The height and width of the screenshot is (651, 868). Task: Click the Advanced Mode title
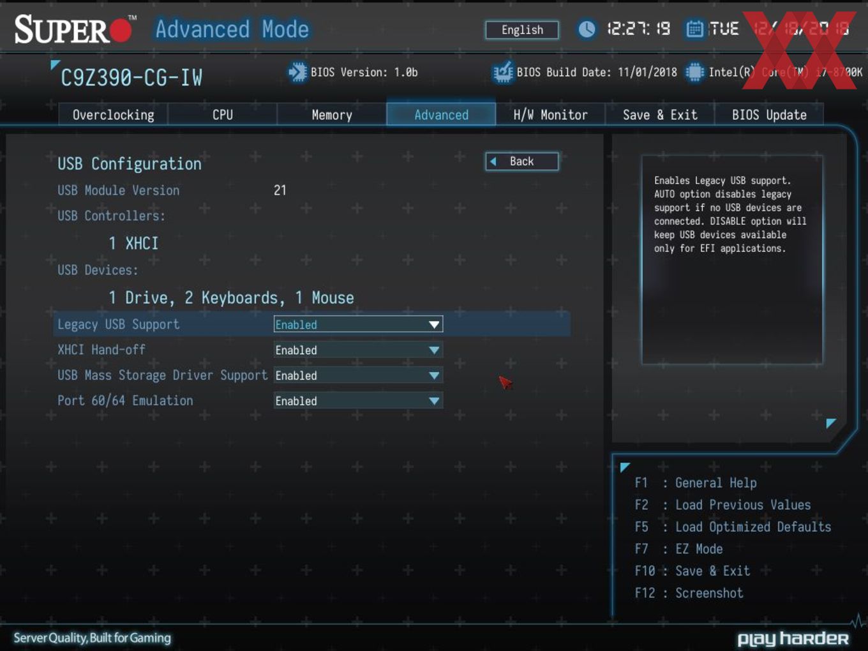coord(232,29)
